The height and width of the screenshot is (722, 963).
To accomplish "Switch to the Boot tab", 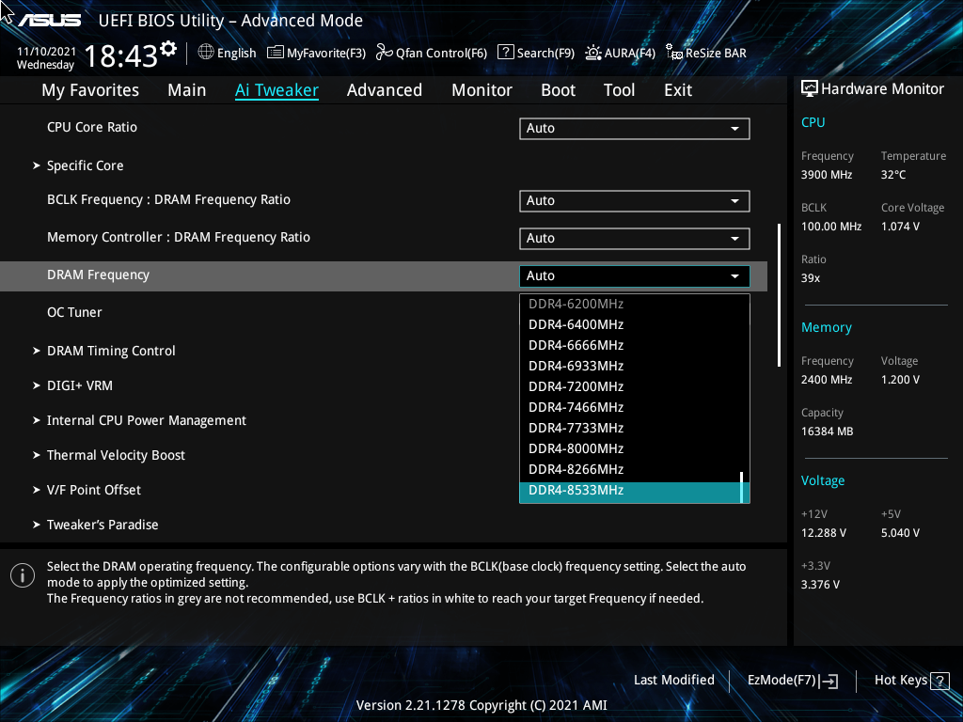I will pyautogui.click(x=558, y=90).
